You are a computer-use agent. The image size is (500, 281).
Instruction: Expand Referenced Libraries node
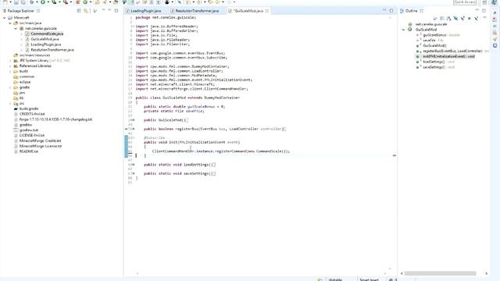10,66
